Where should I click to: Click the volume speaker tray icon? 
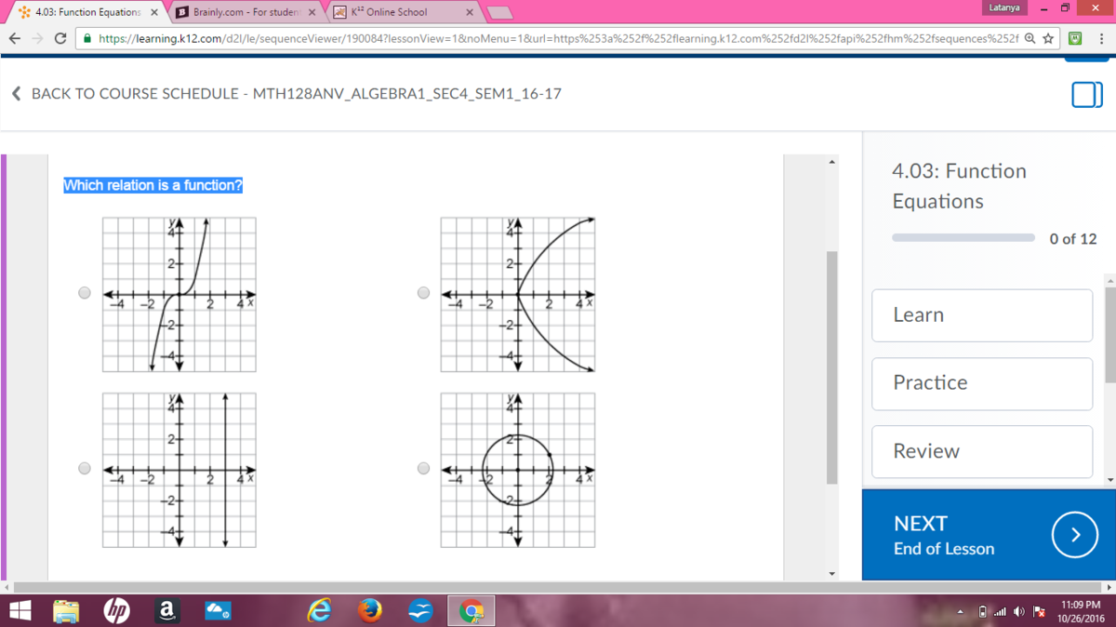point(1019,612)
